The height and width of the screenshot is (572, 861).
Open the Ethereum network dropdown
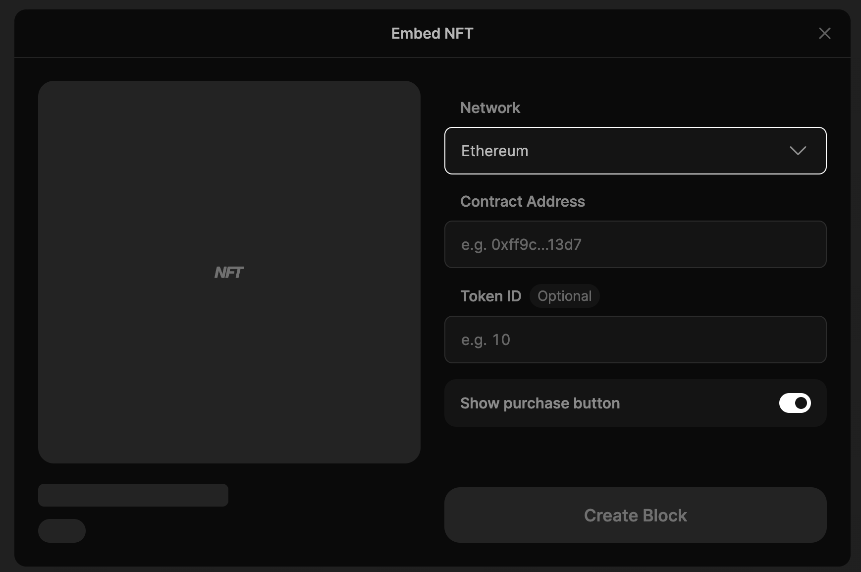635,151
